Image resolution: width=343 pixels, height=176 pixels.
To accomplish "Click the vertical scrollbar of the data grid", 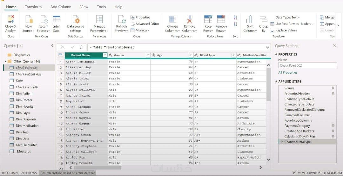I will pos(269,84).
